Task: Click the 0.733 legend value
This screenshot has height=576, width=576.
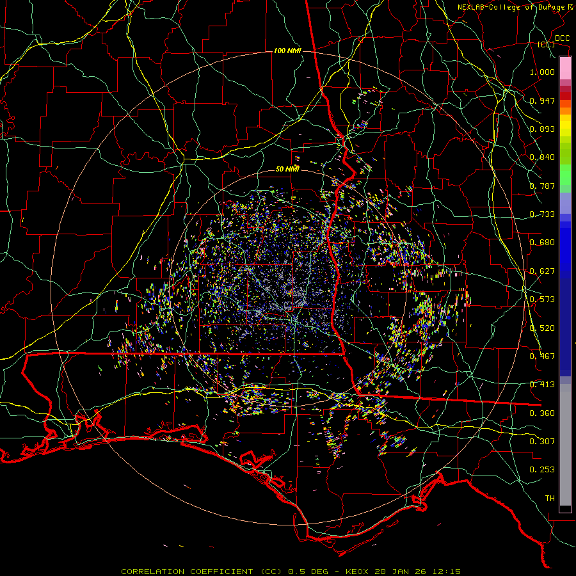Action: [542, 214]
